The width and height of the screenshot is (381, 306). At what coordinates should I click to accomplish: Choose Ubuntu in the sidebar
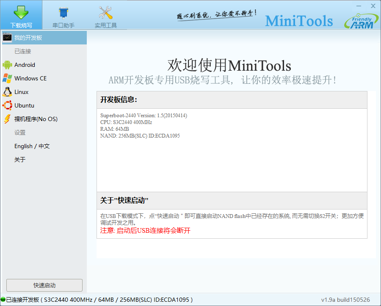(44, 106)
